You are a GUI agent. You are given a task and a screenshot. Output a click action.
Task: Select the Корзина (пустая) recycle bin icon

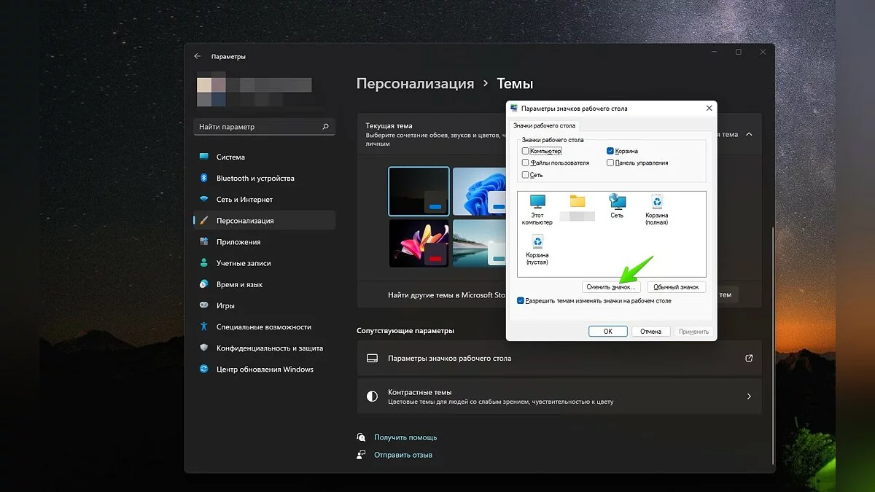(537, 249)
